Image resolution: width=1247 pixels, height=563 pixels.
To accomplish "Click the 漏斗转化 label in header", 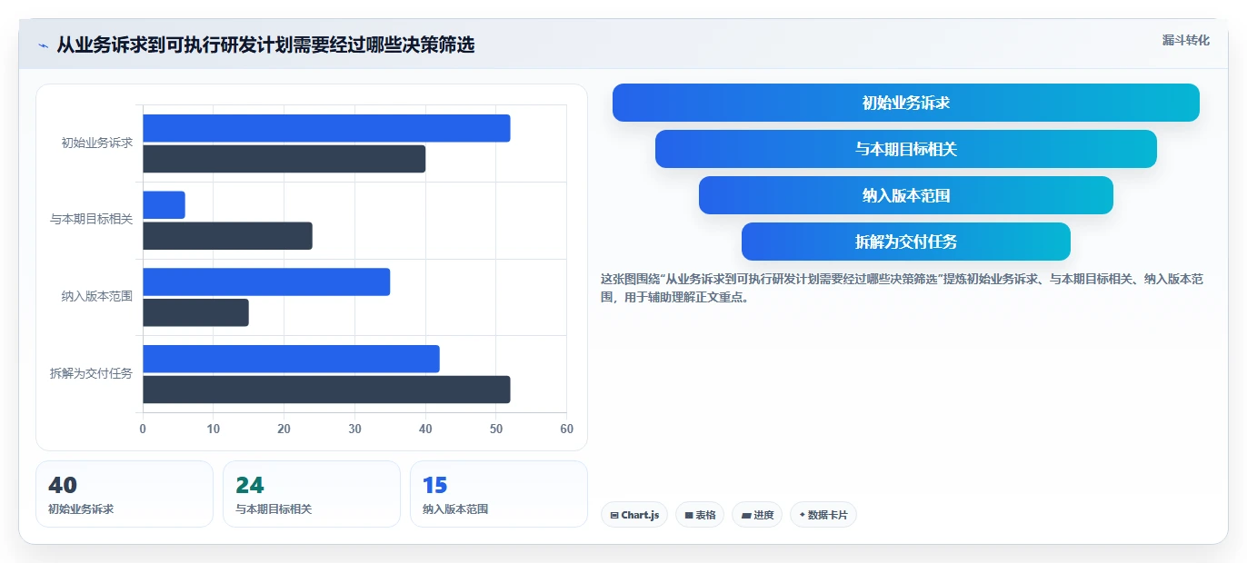I will (1186, 40).
